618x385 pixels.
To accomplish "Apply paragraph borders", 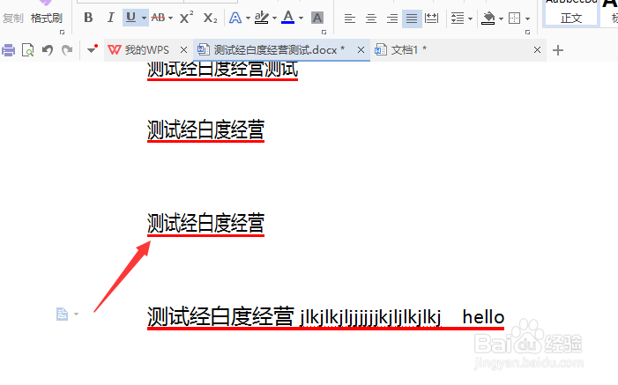I will tap(515, 19).
